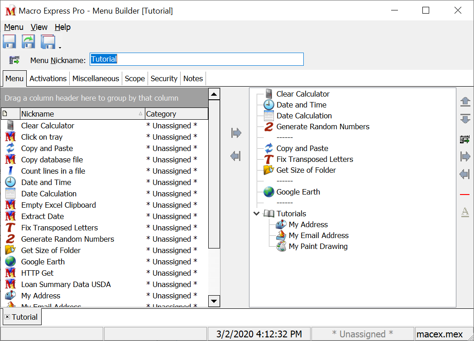Image resolution: width=474 pixels, height=341 pixels.
Task: Remove macro from menu via center left arrow
Action: 235,156
